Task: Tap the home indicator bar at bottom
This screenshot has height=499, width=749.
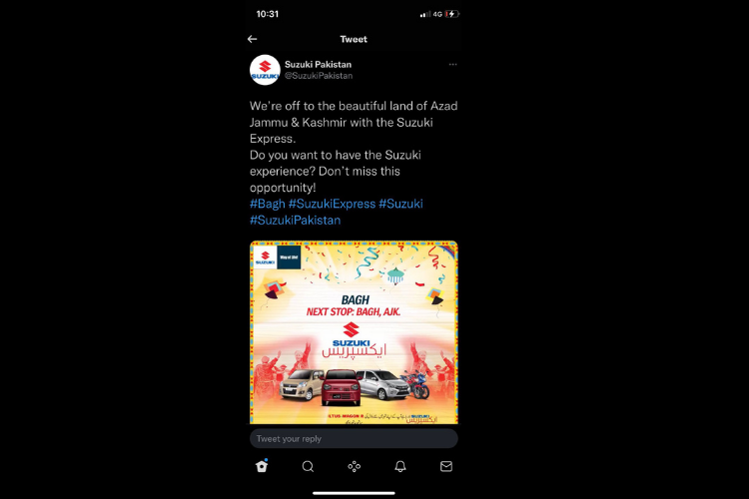Action: point(354,493)
